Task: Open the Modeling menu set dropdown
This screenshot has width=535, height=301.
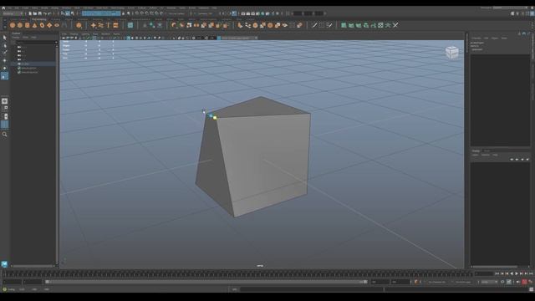Action: pyautogui.click(x=13, y=13)
